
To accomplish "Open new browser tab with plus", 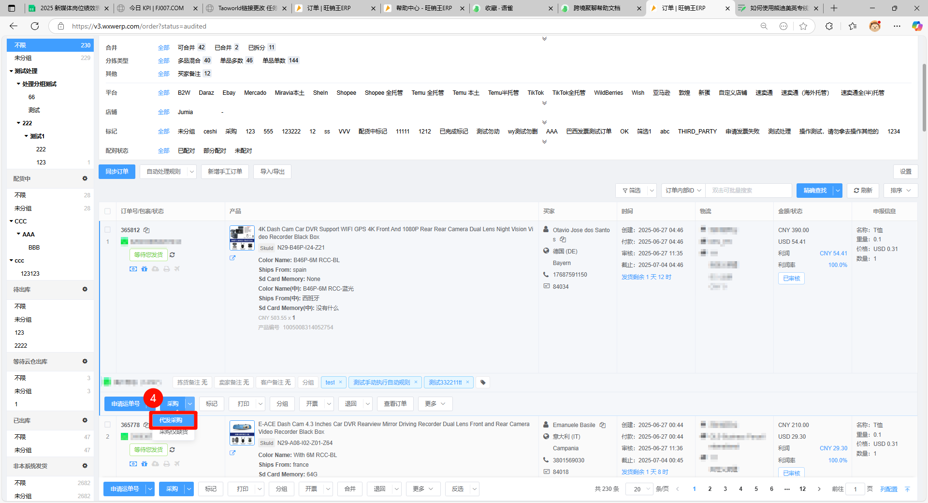I will tap(834, 8).
